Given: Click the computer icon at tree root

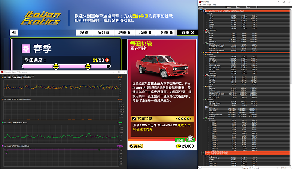Looking at the screenshot, I should 201,9.
